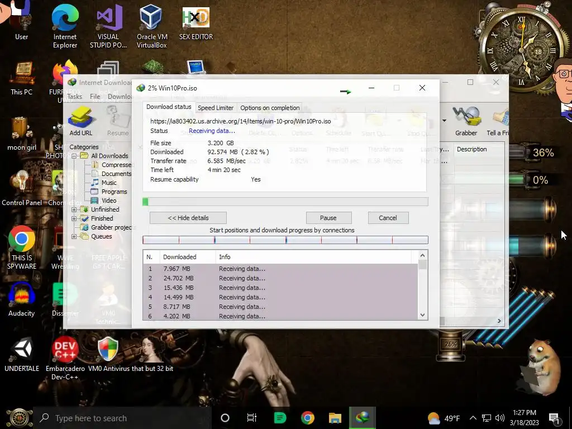Viewport: 572px width, 429px height.
Task: Select connection row 4 with 14.499 MB
Action: point(280,297)
